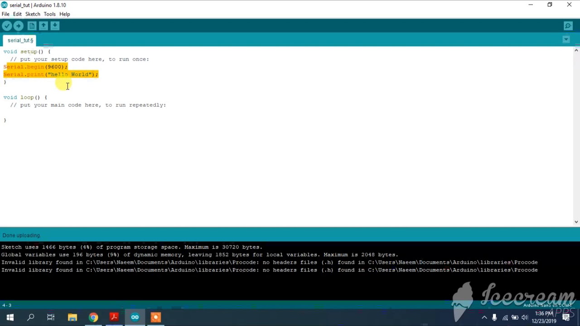Click the "put your setup code here" comment
This screenshot has height=326, width=580.
pos(80,59)
